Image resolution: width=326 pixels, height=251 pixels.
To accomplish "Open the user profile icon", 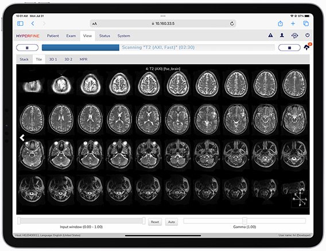I will 282,36.
